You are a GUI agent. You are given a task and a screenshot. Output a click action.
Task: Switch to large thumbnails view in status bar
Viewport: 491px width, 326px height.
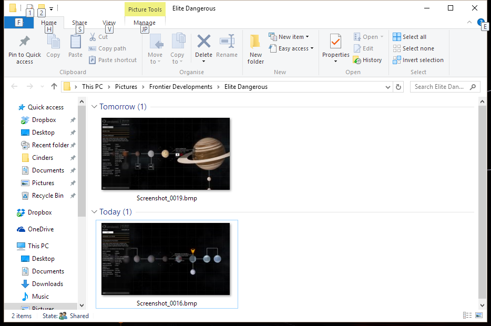(x=479, y=315)
